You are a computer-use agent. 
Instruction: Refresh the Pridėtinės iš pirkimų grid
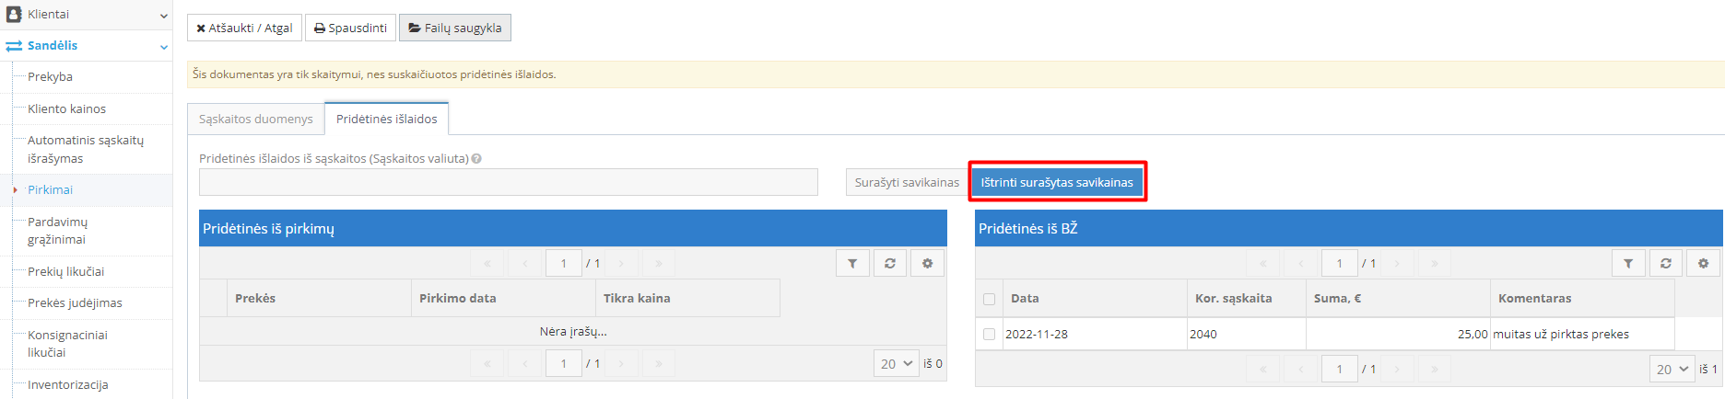(890, 264)
